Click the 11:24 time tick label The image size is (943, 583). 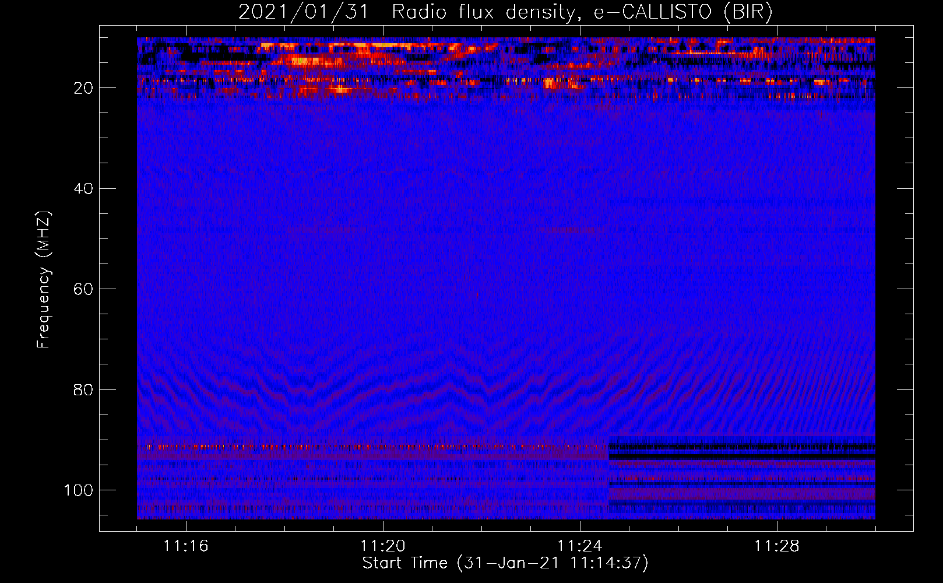pos(580,546)
